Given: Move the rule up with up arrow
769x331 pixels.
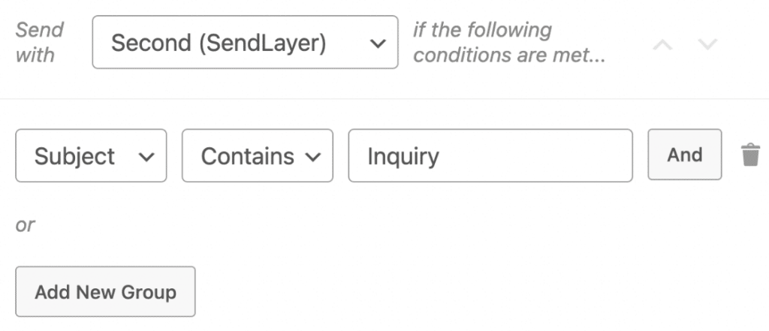Looking at the screenshot, I should [x=662, y=44].
